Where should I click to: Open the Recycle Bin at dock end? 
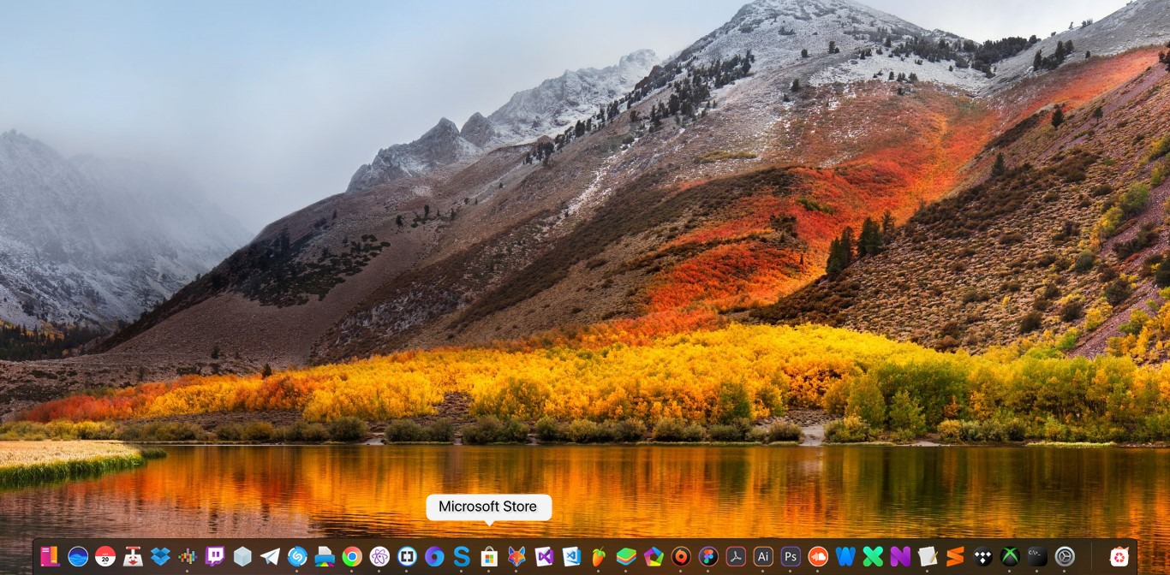click(1119, 556)
